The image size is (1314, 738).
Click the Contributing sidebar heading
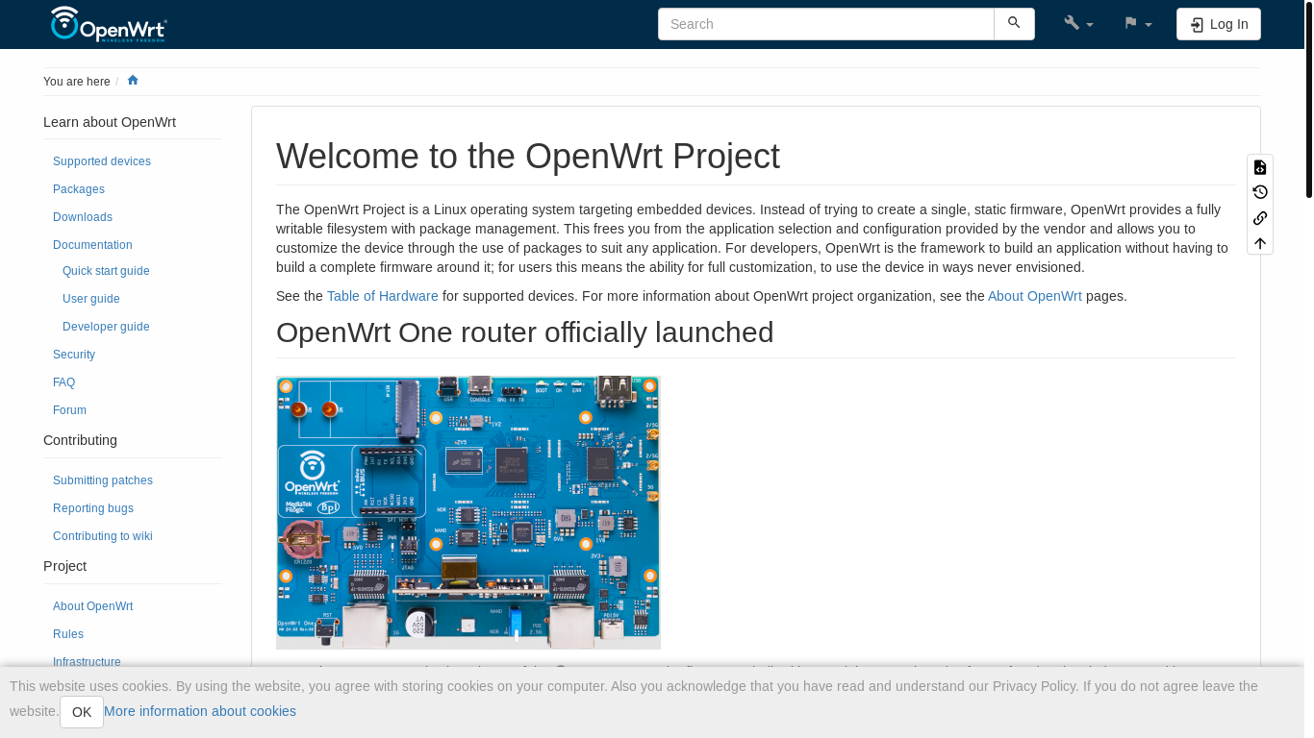80,440
